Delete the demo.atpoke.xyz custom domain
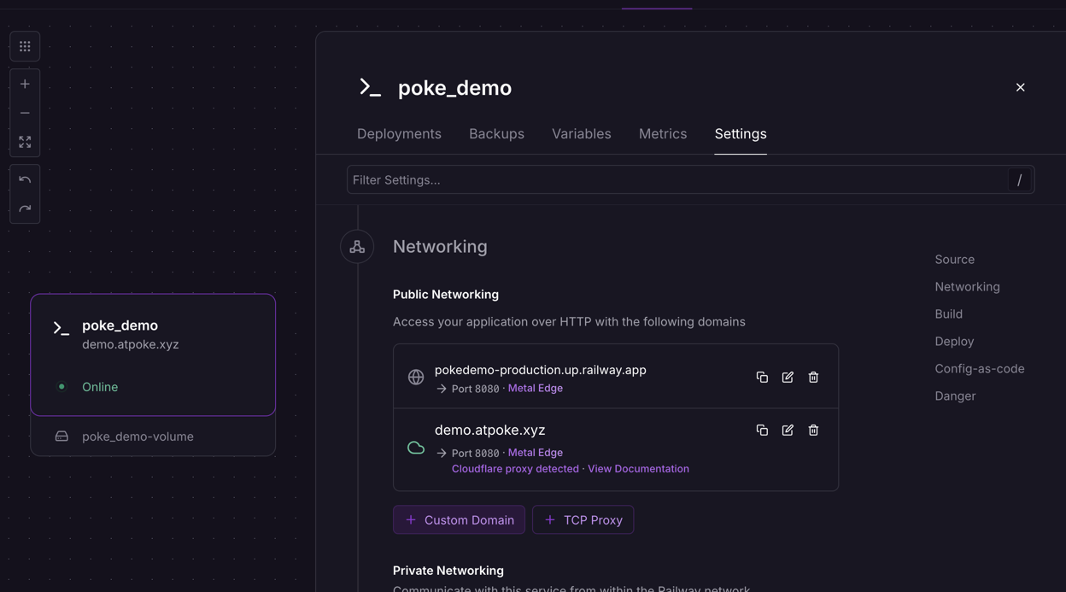The width and height of the screenshot is (1066, 592). (x=813, y=431)
